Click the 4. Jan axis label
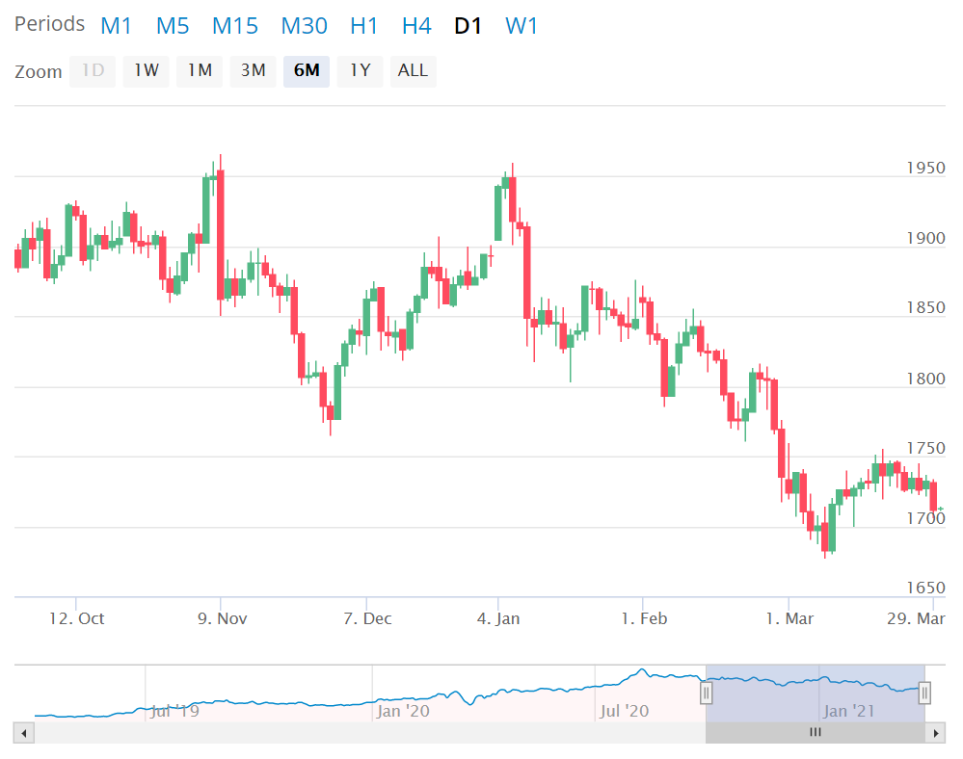 point(498,618)
